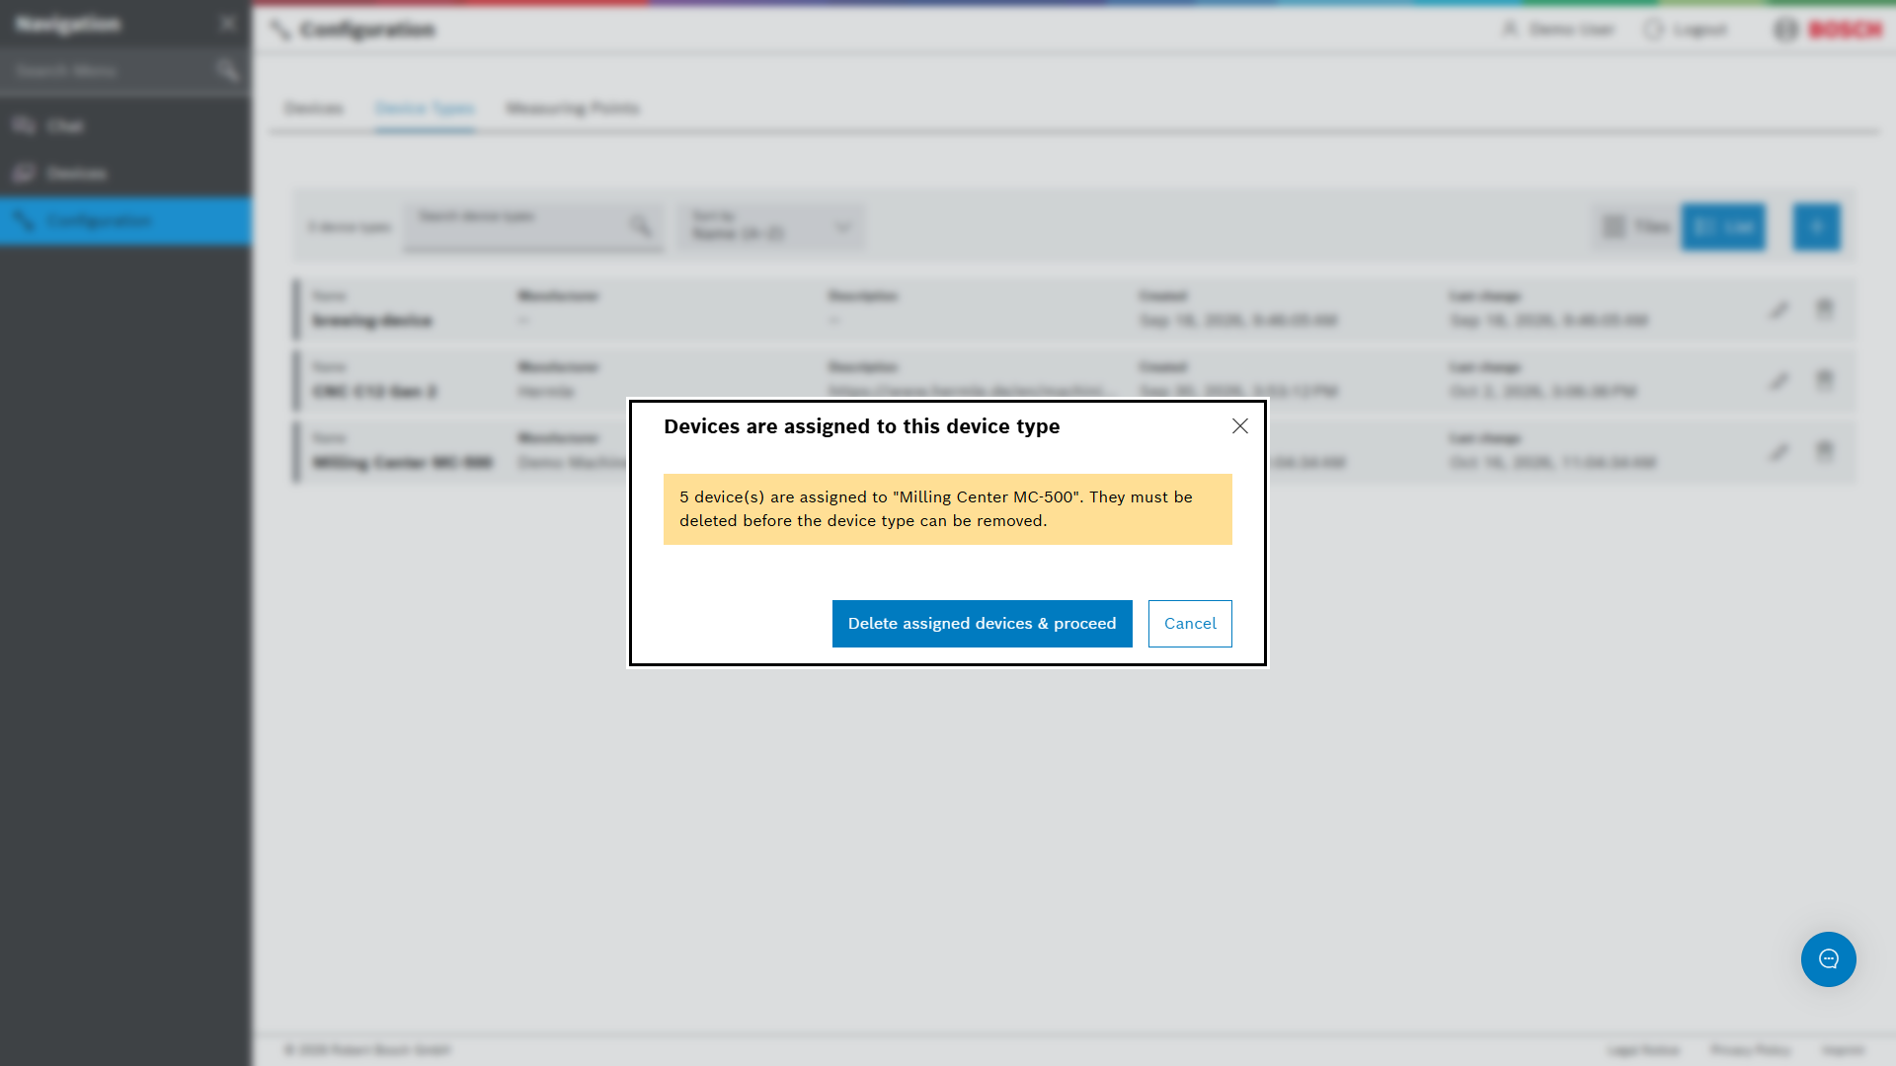Click the sidebar search magnifier icon
Viewport: 1896px width, 1066px height.
[x=227, y=71]
